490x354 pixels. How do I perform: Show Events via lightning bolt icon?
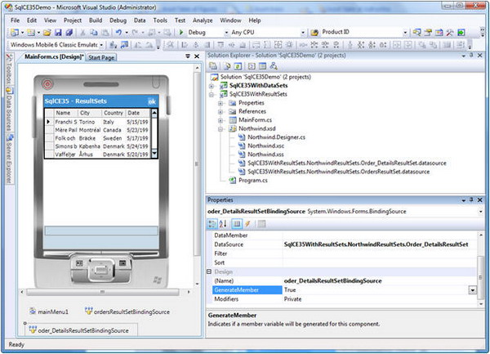pos(247,223)
